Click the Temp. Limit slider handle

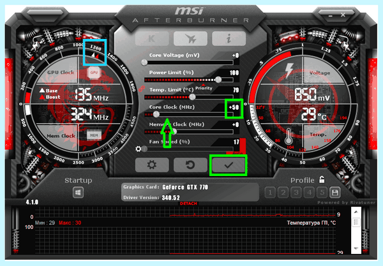(192, 97)
